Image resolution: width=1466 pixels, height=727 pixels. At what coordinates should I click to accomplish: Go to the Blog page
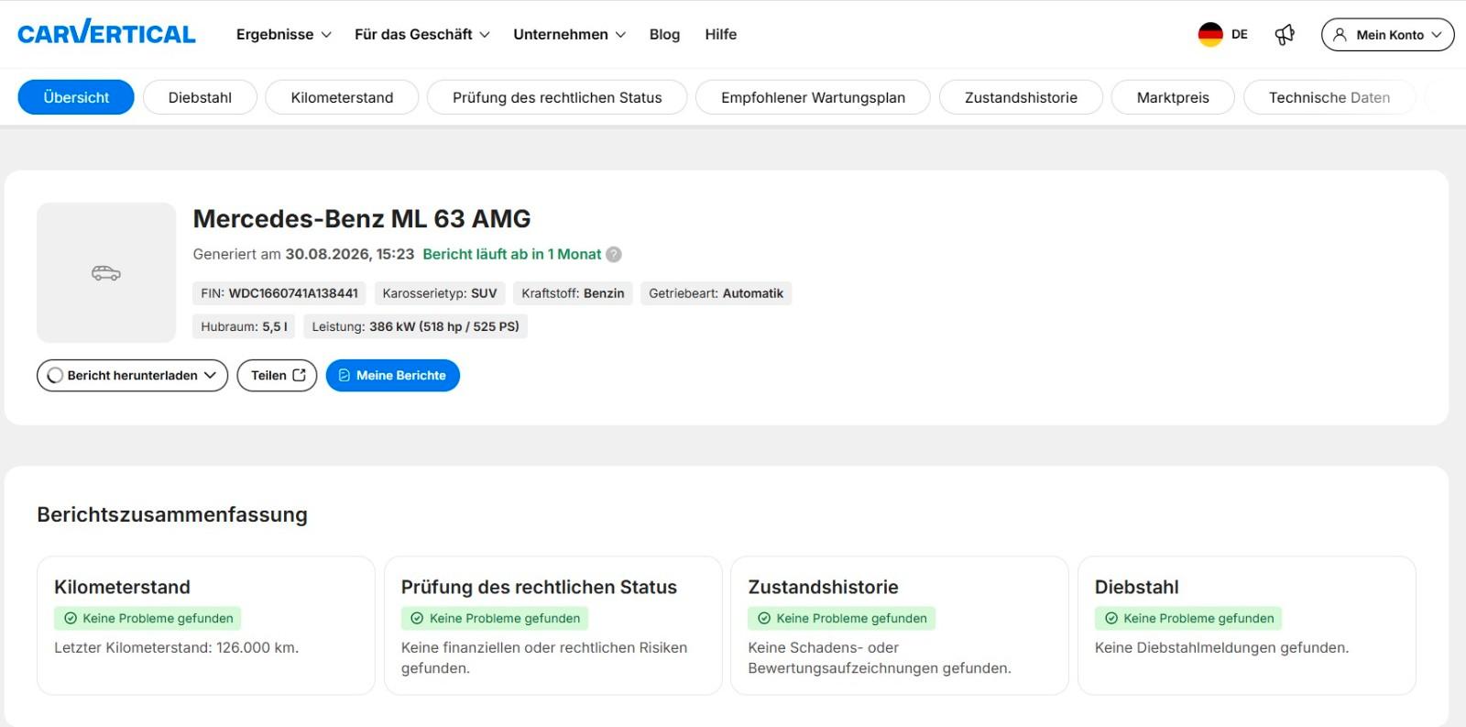pyautogui.click(x=664, y=35)
